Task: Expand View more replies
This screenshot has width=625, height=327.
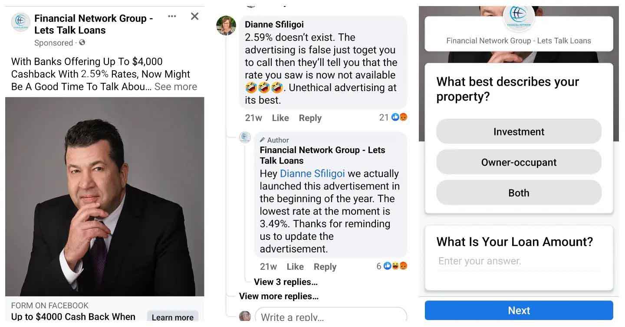Action: point(279,296)
